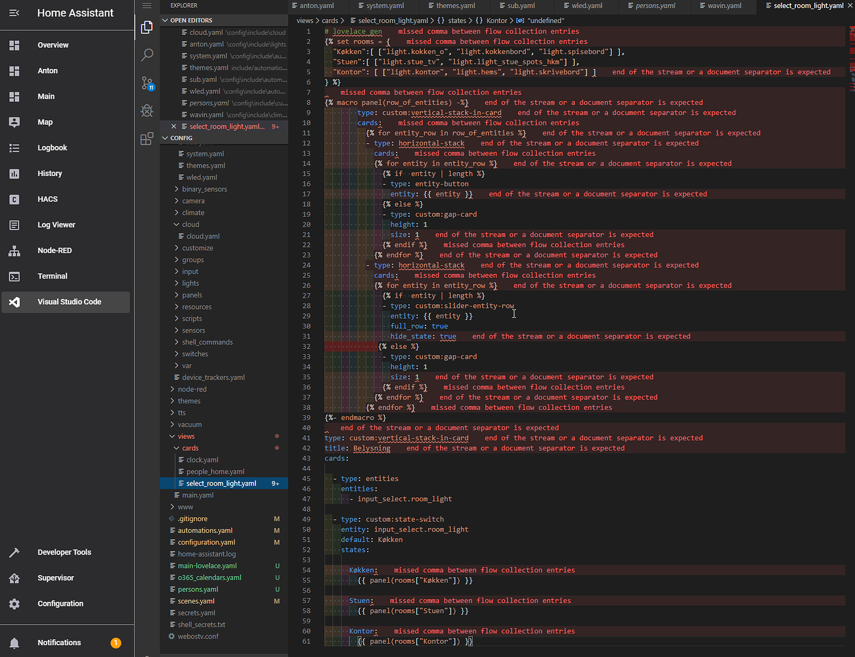This screenshot has height=657, width=855.
Task: Open the Terminal from the sidebar
Action: (54, 276)
